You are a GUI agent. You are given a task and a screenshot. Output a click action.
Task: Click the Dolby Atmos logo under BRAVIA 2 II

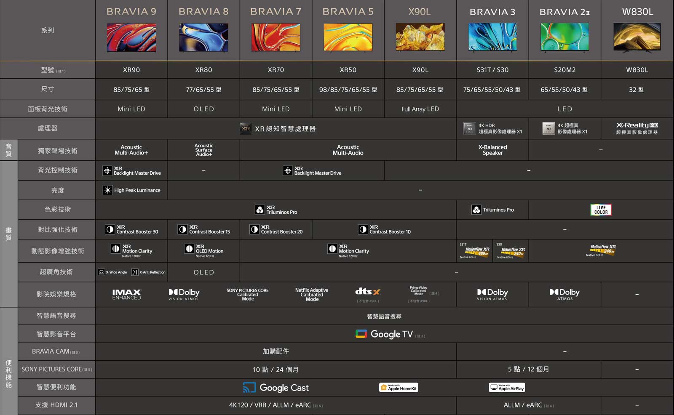coord(564,294)
